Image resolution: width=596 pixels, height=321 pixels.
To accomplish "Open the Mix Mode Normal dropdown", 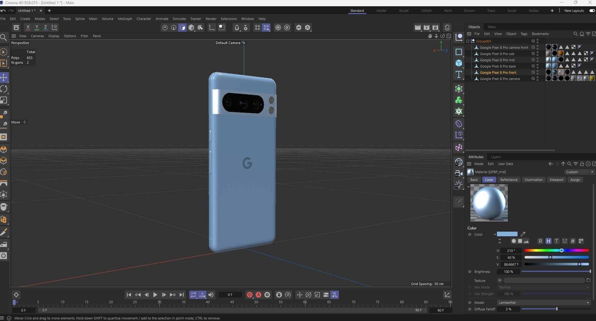I will click(x=543, y=287).
